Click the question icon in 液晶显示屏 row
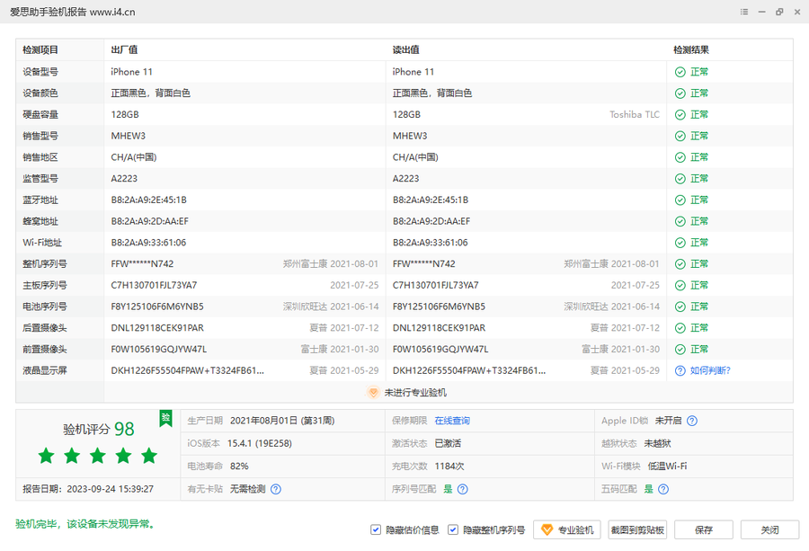Screen dimensions: 809x551 tap(680, 370)
